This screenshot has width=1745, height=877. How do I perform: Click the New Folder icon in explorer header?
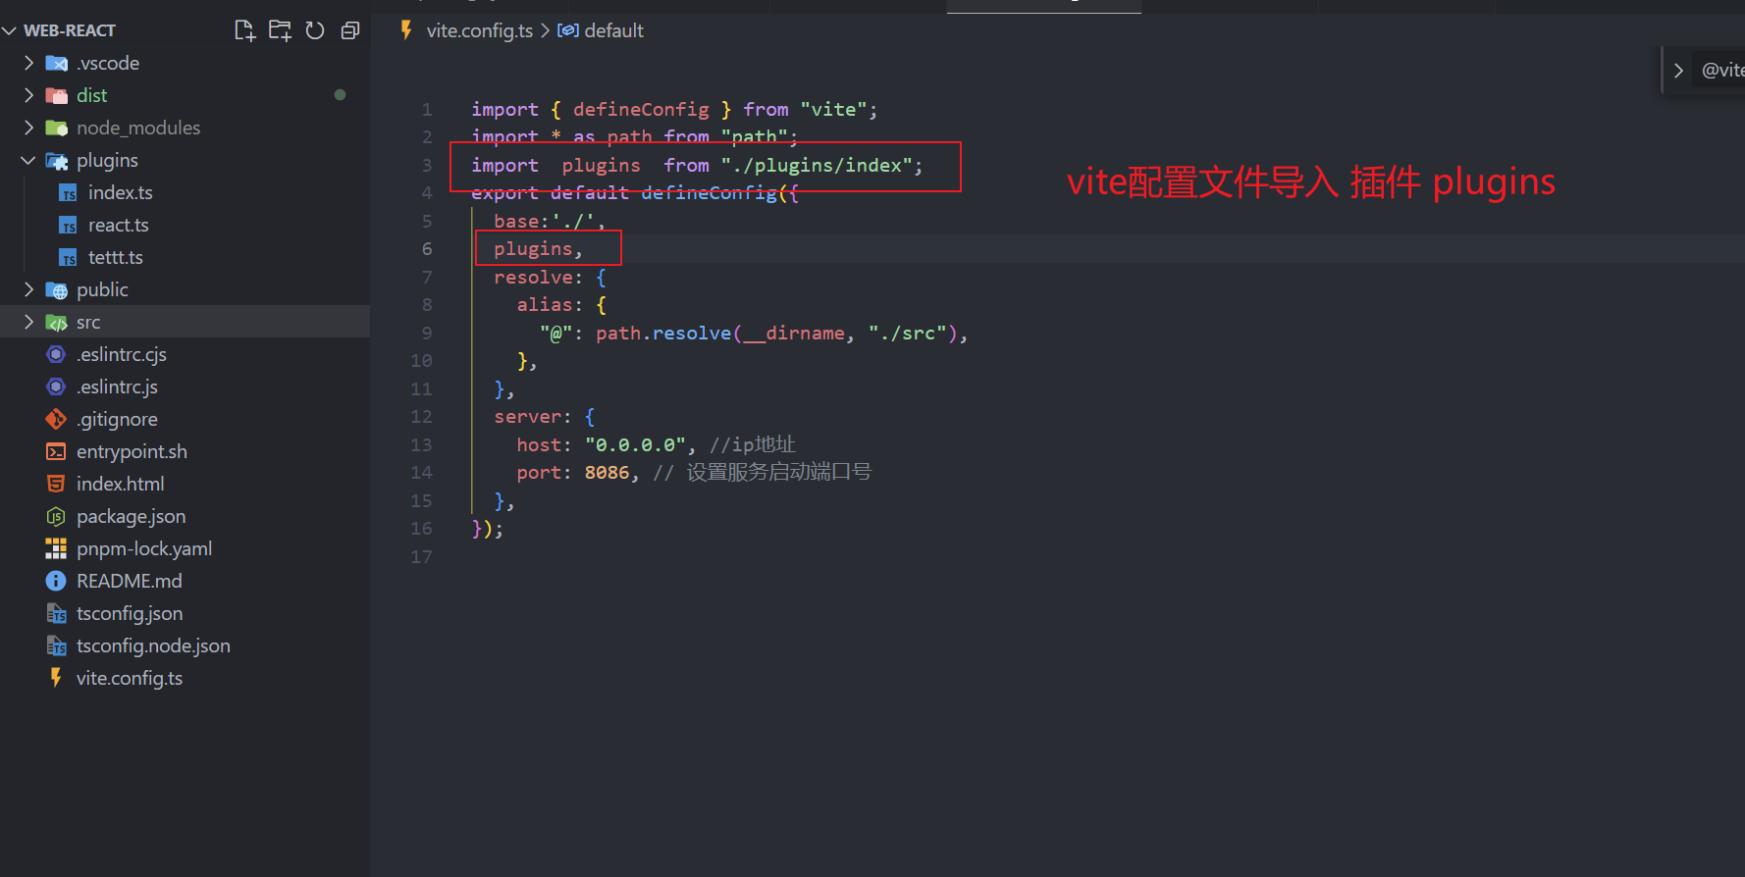pos(281,30)
